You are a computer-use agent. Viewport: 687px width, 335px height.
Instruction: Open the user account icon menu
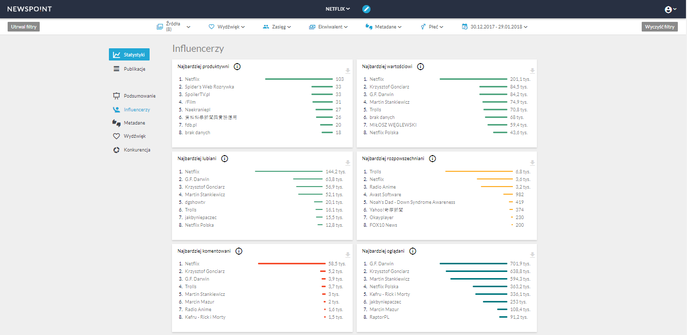coord(668,9)
